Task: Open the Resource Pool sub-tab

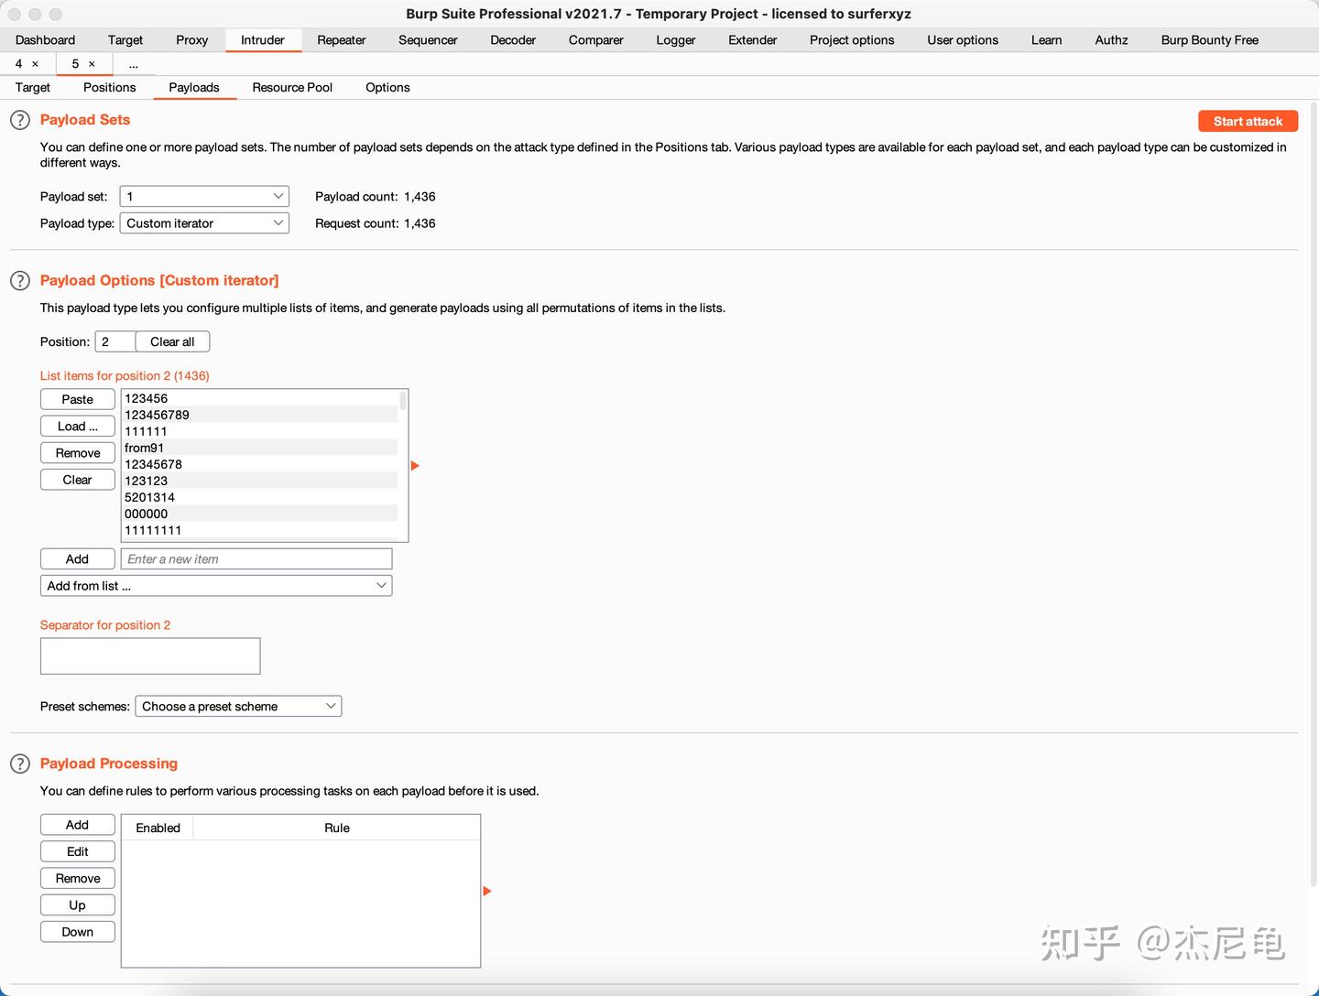Action: tap(292, 88)
